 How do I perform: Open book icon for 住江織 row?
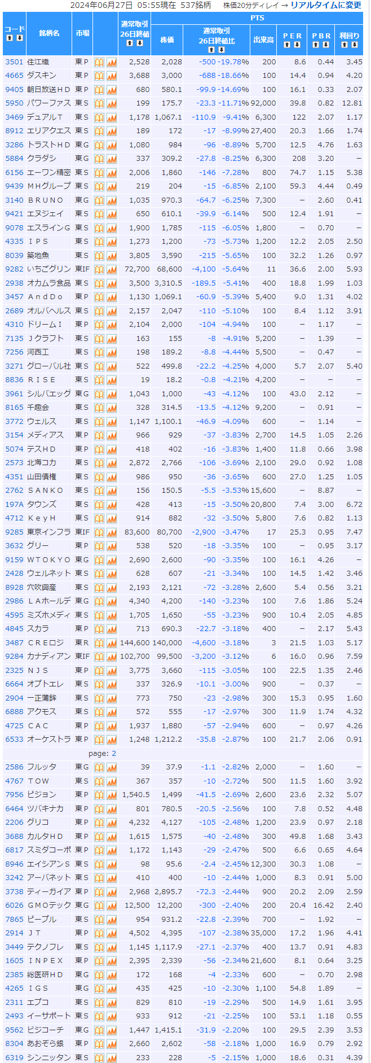pos(99,62)
